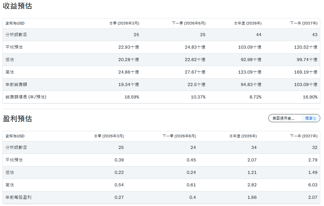
Task: Click the 18.59% sales growth value
Action: pyautogui.click(x=132, y=97)
